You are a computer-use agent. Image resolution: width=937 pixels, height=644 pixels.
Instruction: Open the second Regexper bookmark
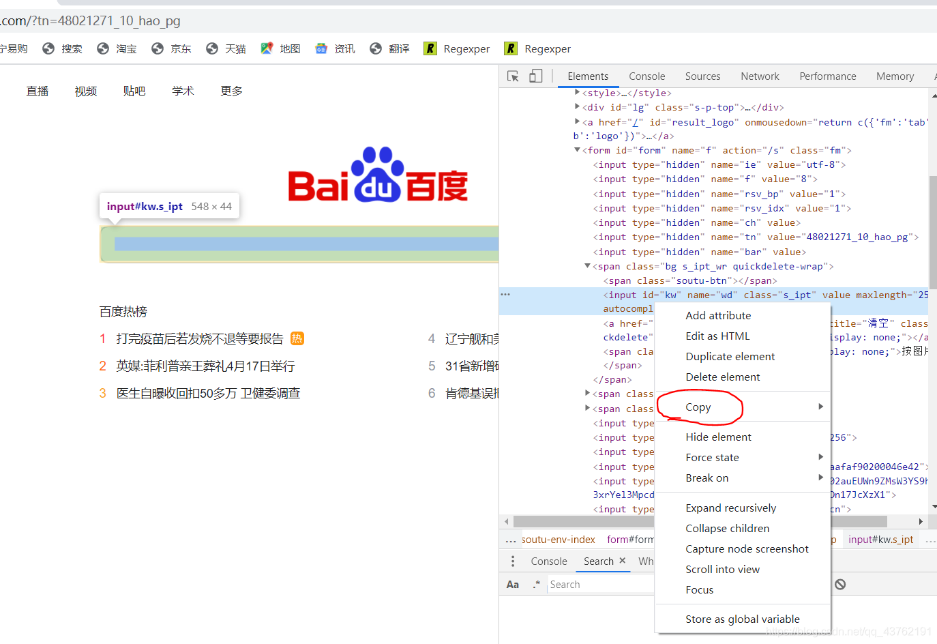538,48
